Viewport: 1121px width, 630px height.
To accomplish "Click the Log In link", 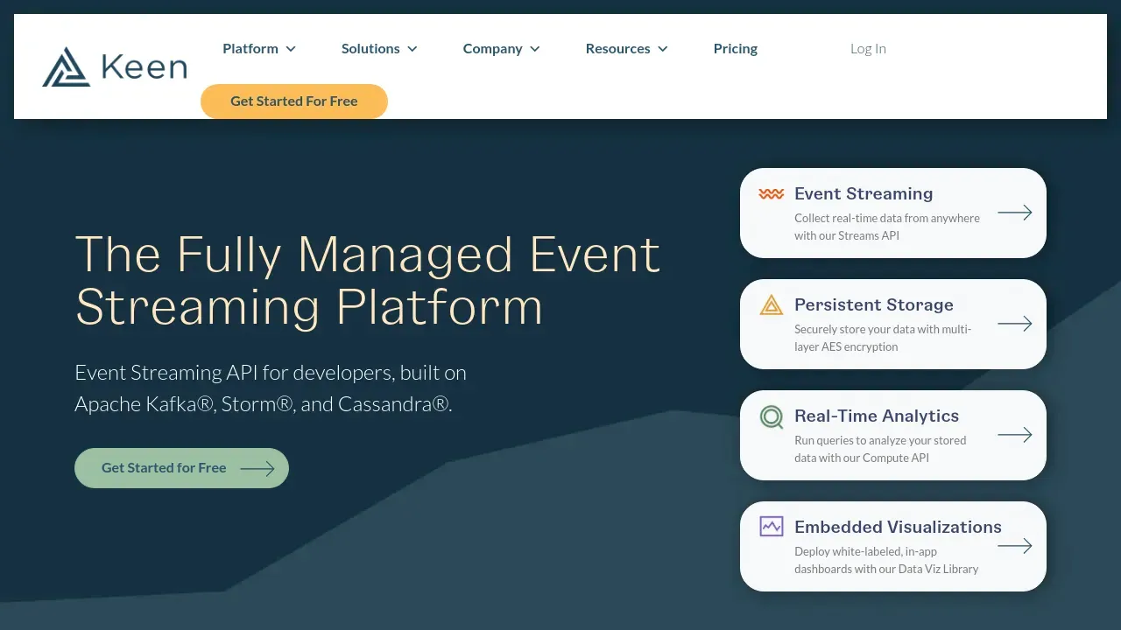I will [868, 49].
